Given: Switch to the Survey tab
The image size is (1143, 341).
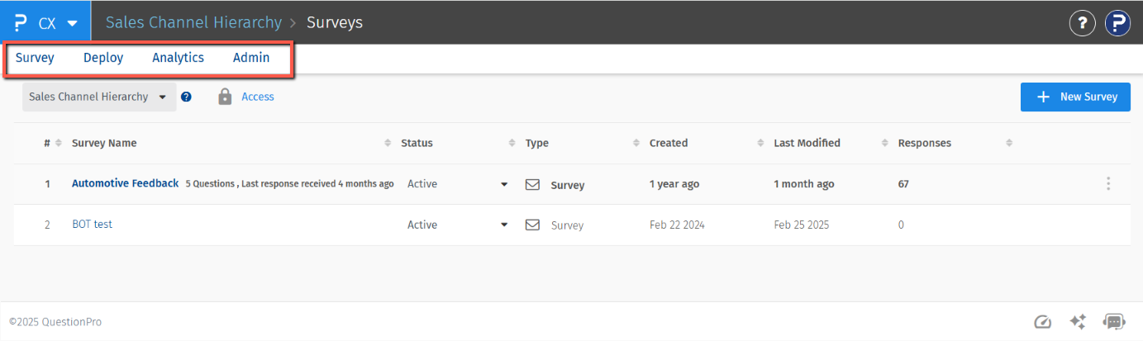Looking at the screenshot, I should pyautogui.click(x=35, y=58).
